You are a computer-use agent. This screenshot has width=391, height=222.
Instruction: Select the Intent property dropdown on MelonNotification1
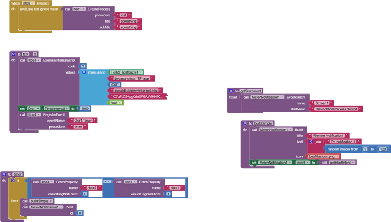pyautogui.click(x=303, y=163)
